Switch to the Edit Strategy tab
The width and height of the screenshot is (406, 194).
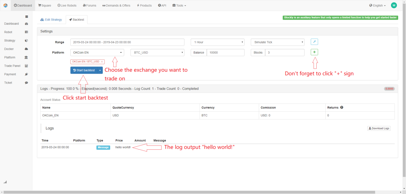click(x=51, y=20)
